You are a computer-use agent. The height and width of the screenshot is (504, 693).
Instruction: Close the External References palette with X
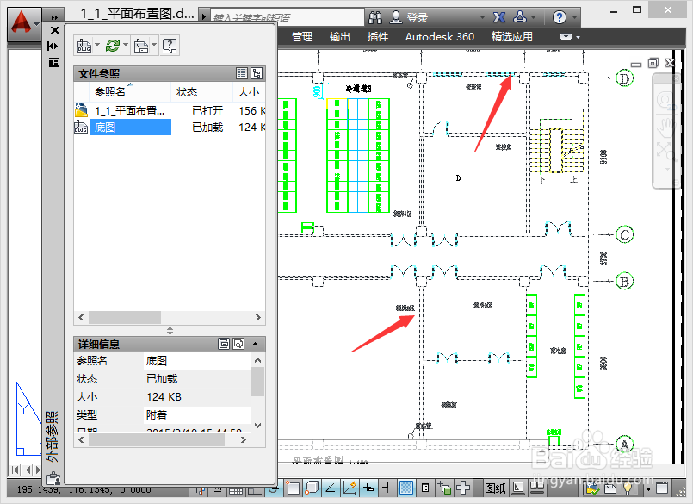[x=55, y=30]
